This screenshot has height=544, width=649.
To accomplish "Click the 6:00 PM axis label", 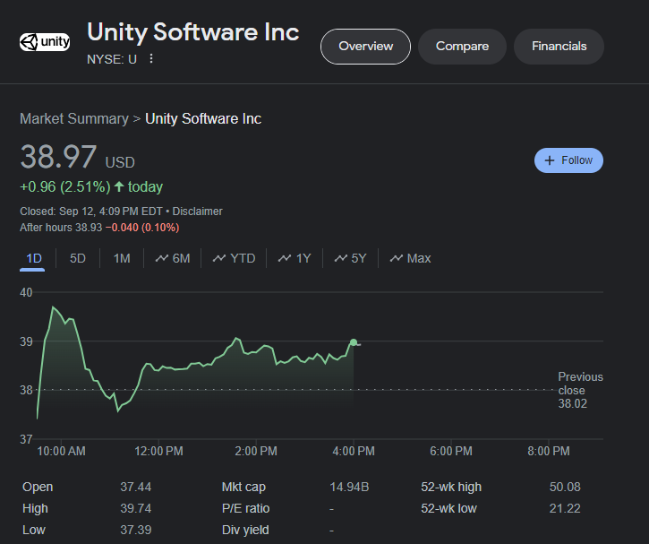I will 451,451.
